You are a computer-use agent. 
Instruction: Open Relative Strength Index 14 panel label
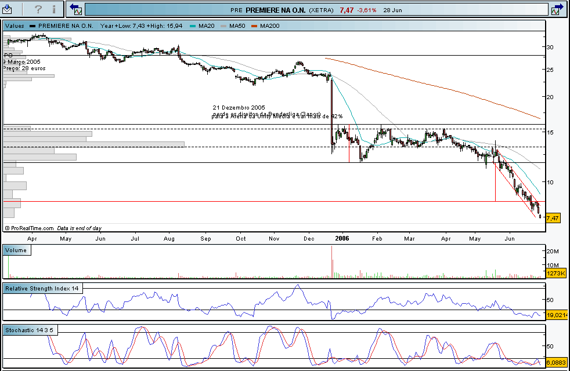[43, 288]
